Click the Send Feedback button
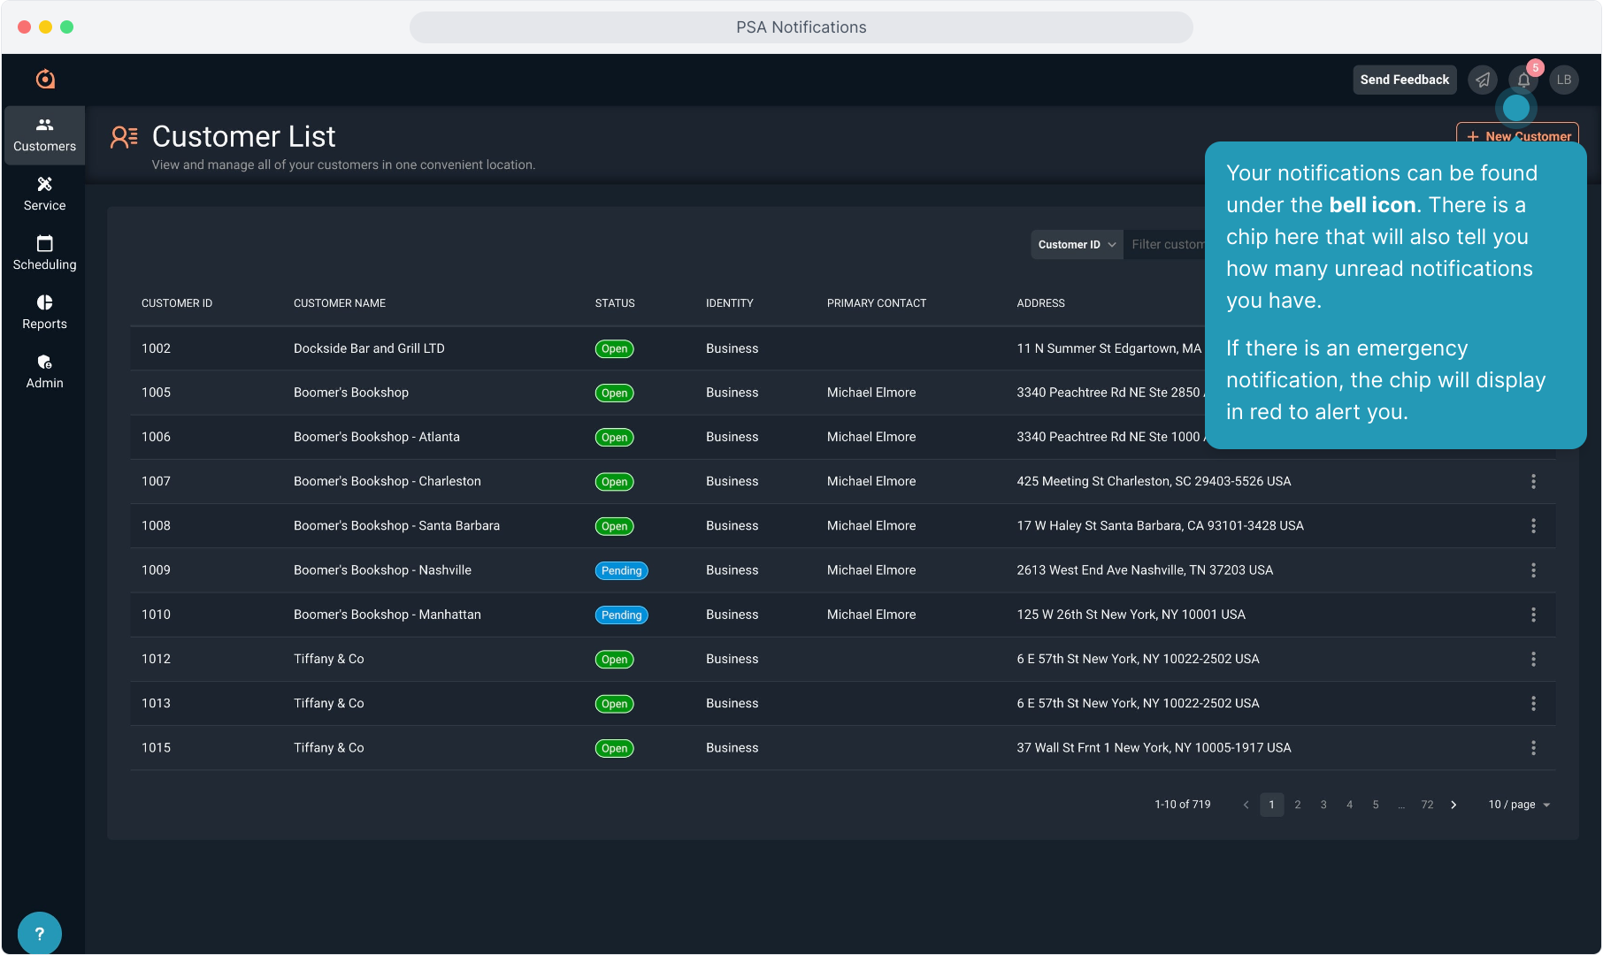 (1404, 80)
